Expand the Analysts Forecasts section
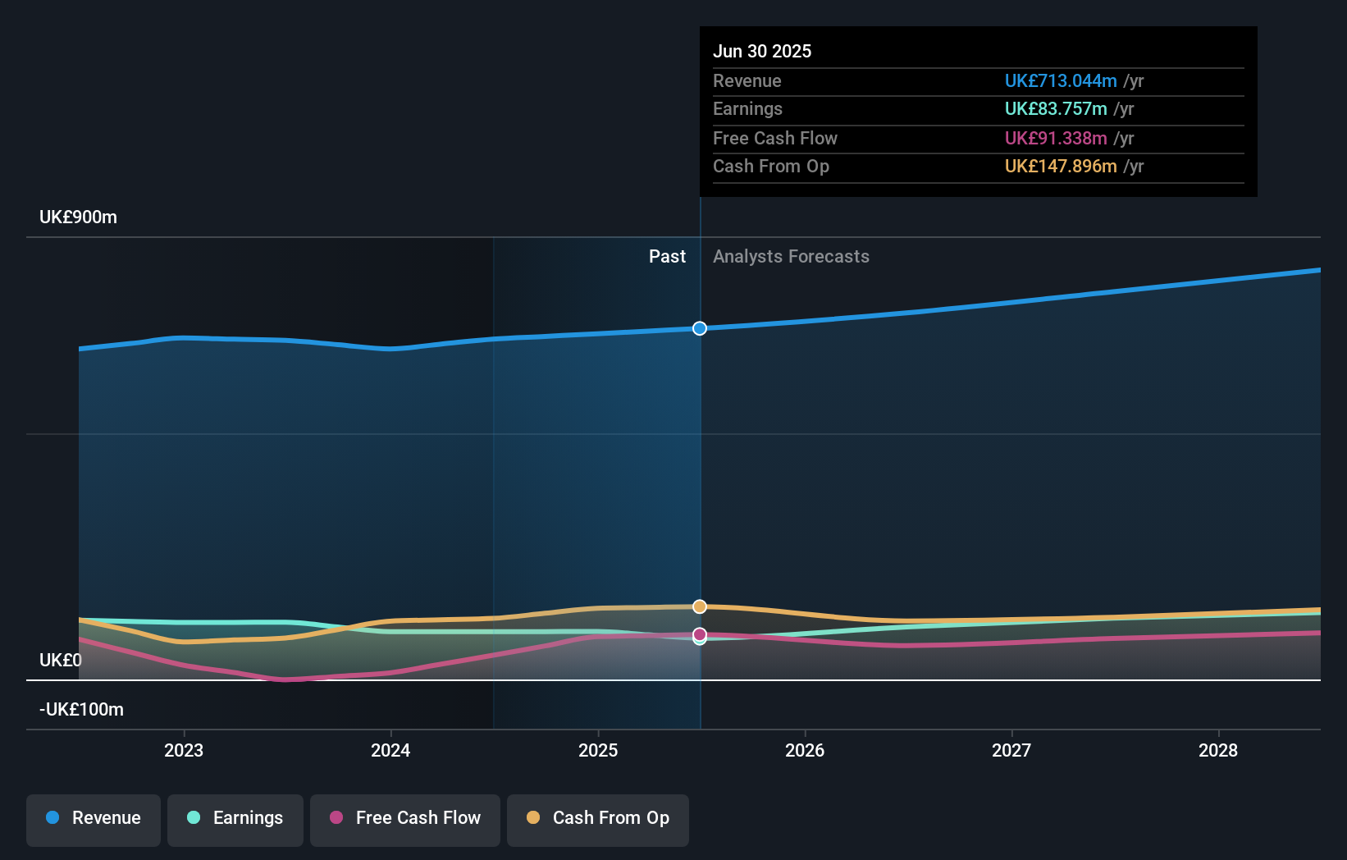Viewport: 1347px width, 860px height. (791, 256)
